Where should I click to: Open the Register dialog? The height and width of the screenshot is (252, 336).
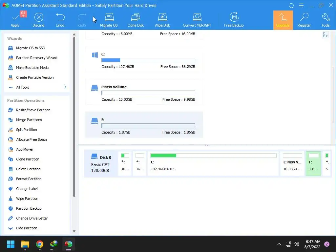[304, 20]
